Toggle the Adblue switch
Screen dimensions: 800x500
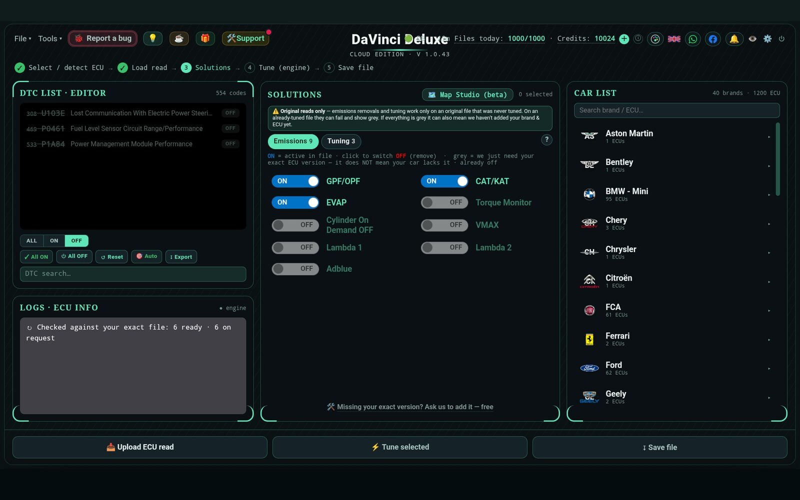click(x=295, y=269)
